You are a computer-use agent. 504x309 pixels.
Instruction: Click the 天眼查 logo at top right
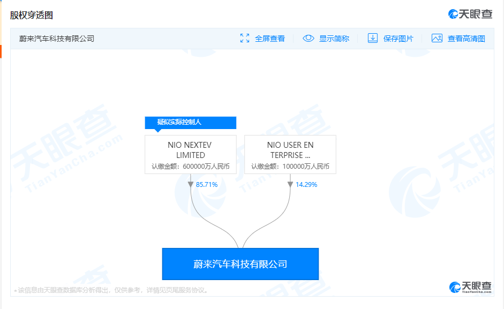point(470,14)
